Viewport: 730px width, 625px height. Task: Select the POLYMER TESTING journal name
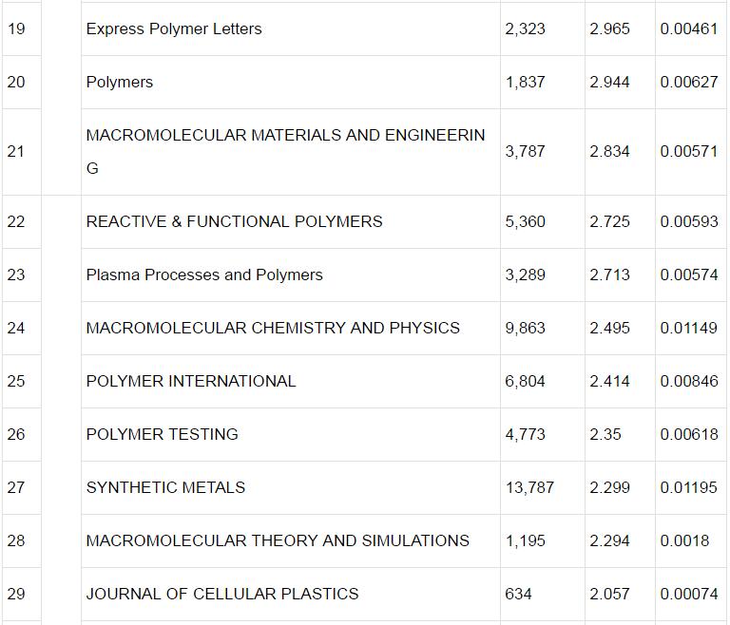pyautogui.click(x=163, y=434)
